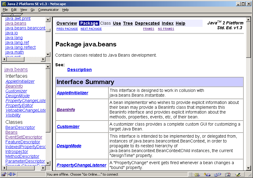Image resolution: width=253 pixels, height=178 pixels.
Task: Check page security via the padlock icon
Action: 4,175
